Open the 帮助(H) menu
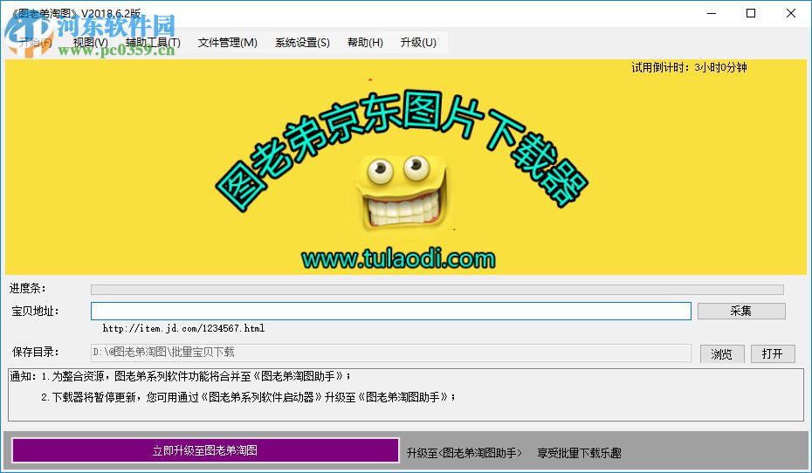Viewport: 812px width, 473px height. click(x=365, y=43)
